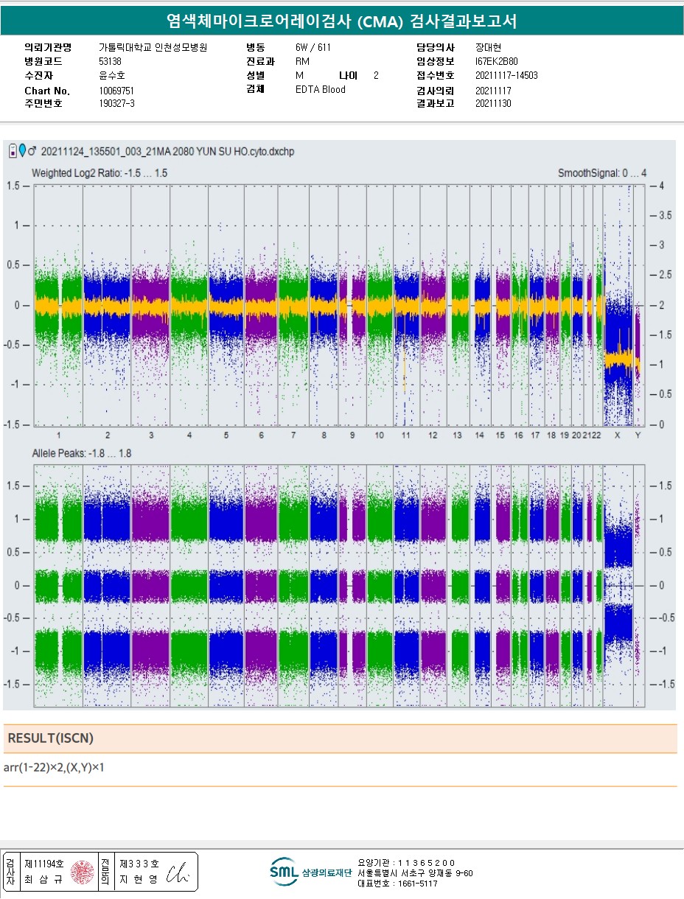Screen dimensions: 684x899
Task: Click the red examiner seal stamp
Action: click(x=82, y=873)
